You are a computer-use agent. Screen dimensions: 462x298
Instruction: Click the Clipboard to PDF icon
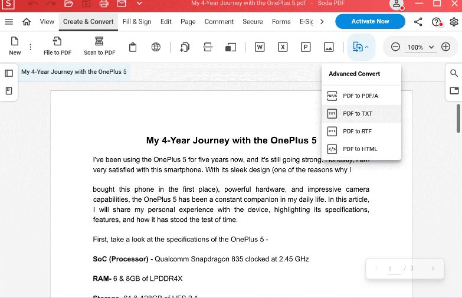(x=133, y=47)
